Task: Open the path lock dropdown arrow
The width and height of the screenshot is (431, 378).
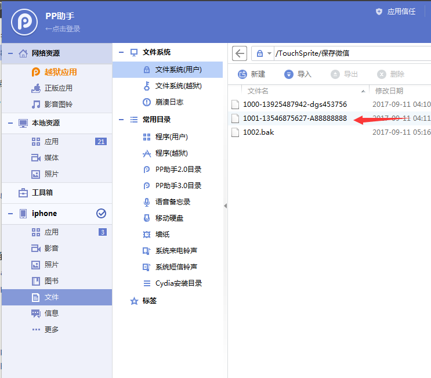Action: 270,53
